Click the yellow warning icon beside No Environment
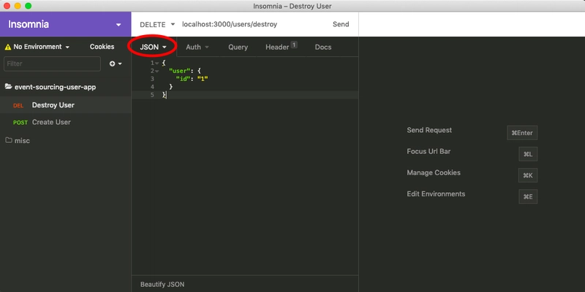Screen dimensions: 585x292 coord(8,47)
